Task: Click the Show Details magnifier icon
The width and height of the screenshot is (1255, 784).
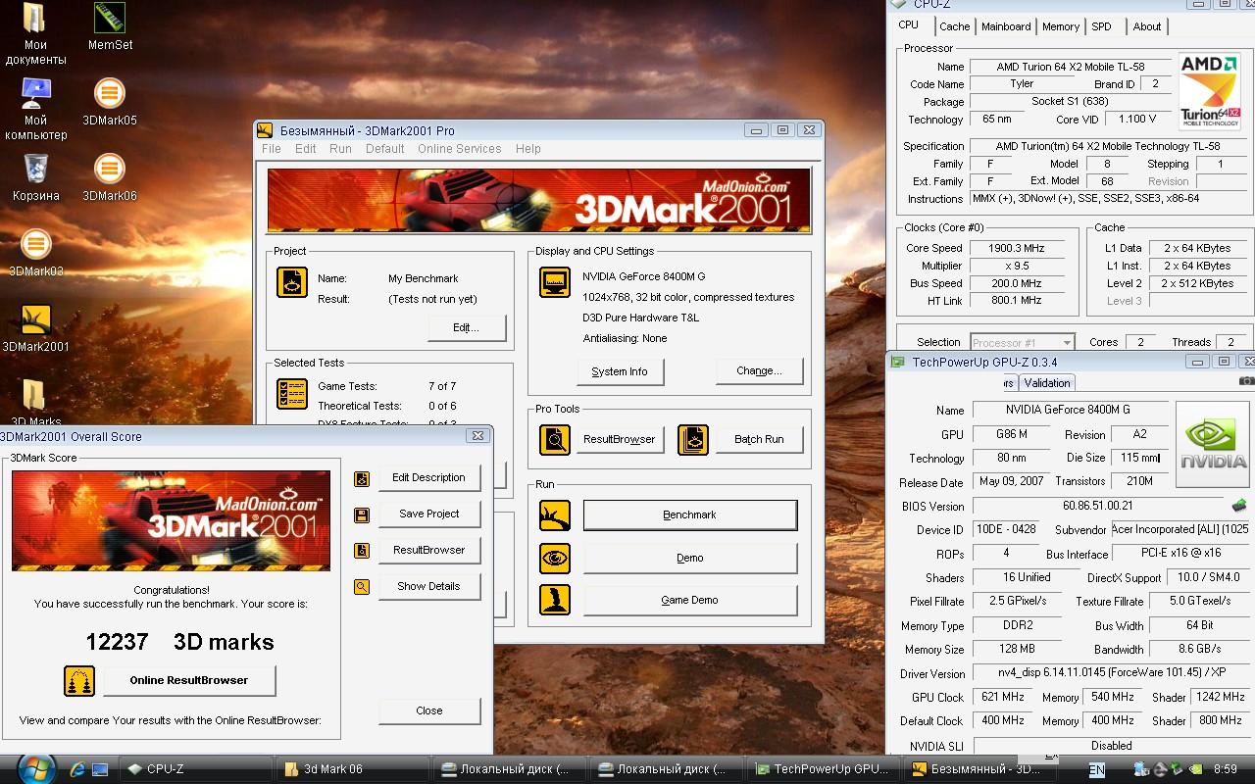Action: click(x=362, y=587)
